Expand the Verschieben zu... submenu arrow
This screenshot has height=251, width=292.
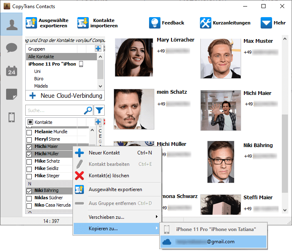tap(157, 216)
